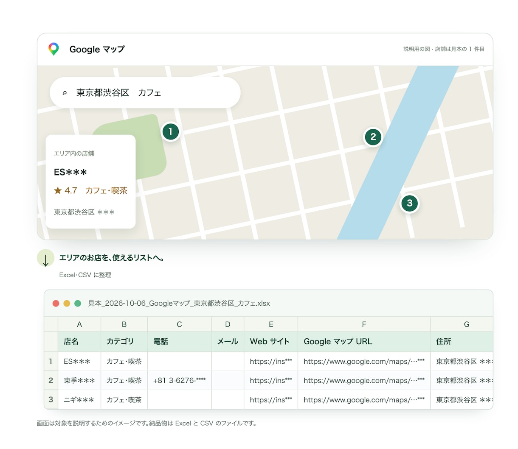Click the 4.7 star rating text
This screenshot has width=518, height=449.
tap(65, 190)
